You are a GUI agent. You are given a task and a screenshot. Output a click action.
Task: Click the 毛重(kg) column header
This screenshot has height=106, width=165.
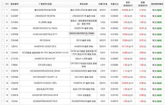pos(114,4)
